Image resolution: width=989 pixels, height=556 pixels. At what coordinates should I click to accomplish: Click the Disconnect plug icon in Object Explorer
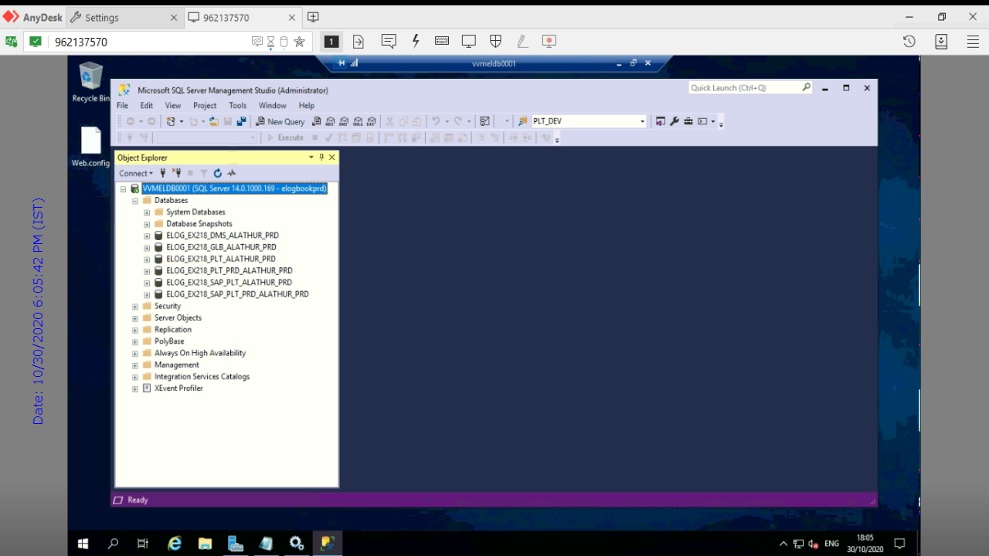pos(177,174)
